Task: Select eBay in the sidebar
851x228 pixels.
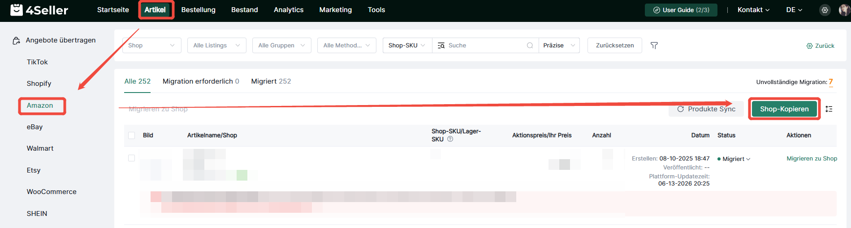Action: coord(35,127)
